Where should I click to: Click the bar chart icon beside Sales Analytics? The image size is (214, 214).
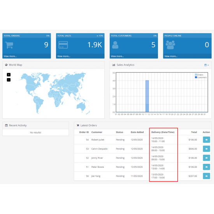click(114, 65)
